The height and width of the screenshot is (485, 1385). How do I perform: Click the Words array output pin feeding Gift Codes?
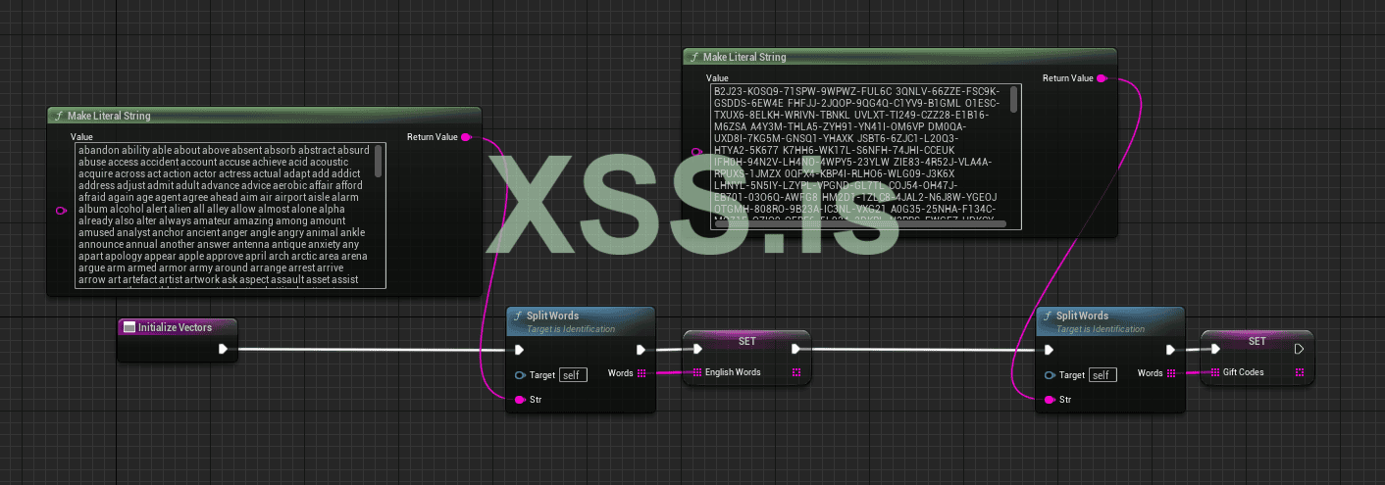point(1171,373)
